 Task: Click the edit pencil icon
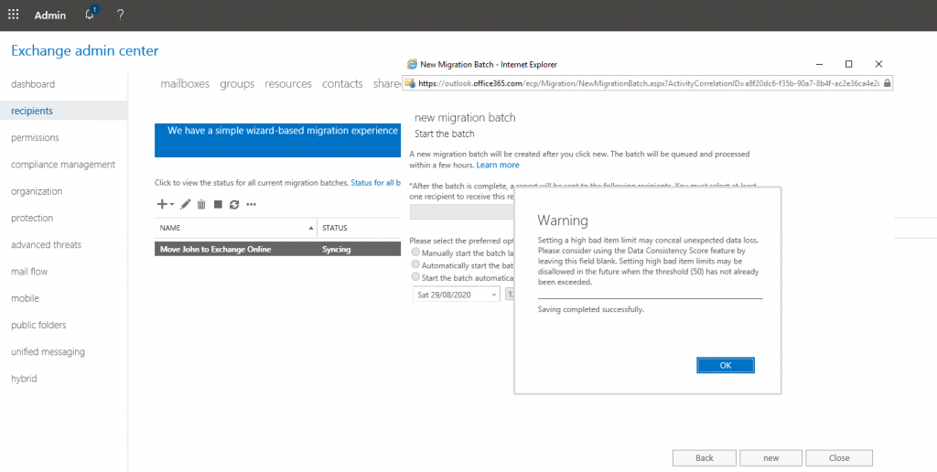pos(185,204)
